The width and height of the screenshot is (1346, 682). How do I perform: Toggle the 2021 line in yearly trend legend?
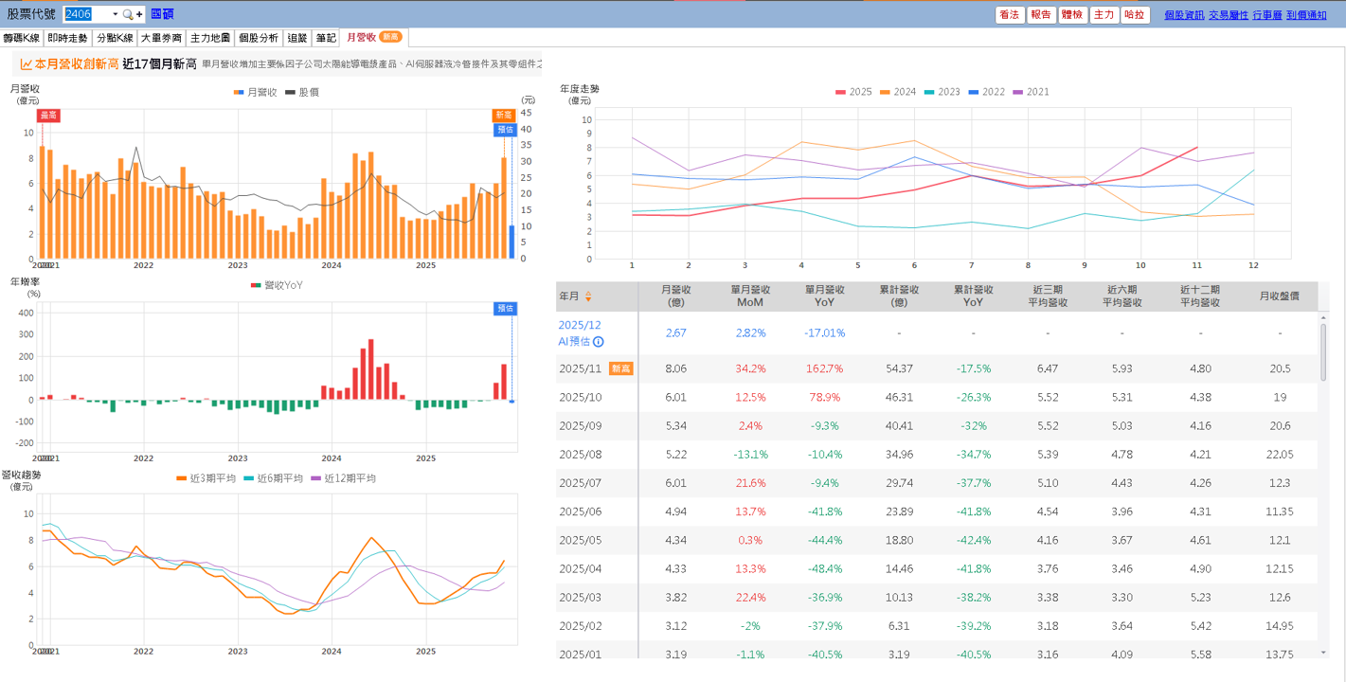(x=1032, y=92)
